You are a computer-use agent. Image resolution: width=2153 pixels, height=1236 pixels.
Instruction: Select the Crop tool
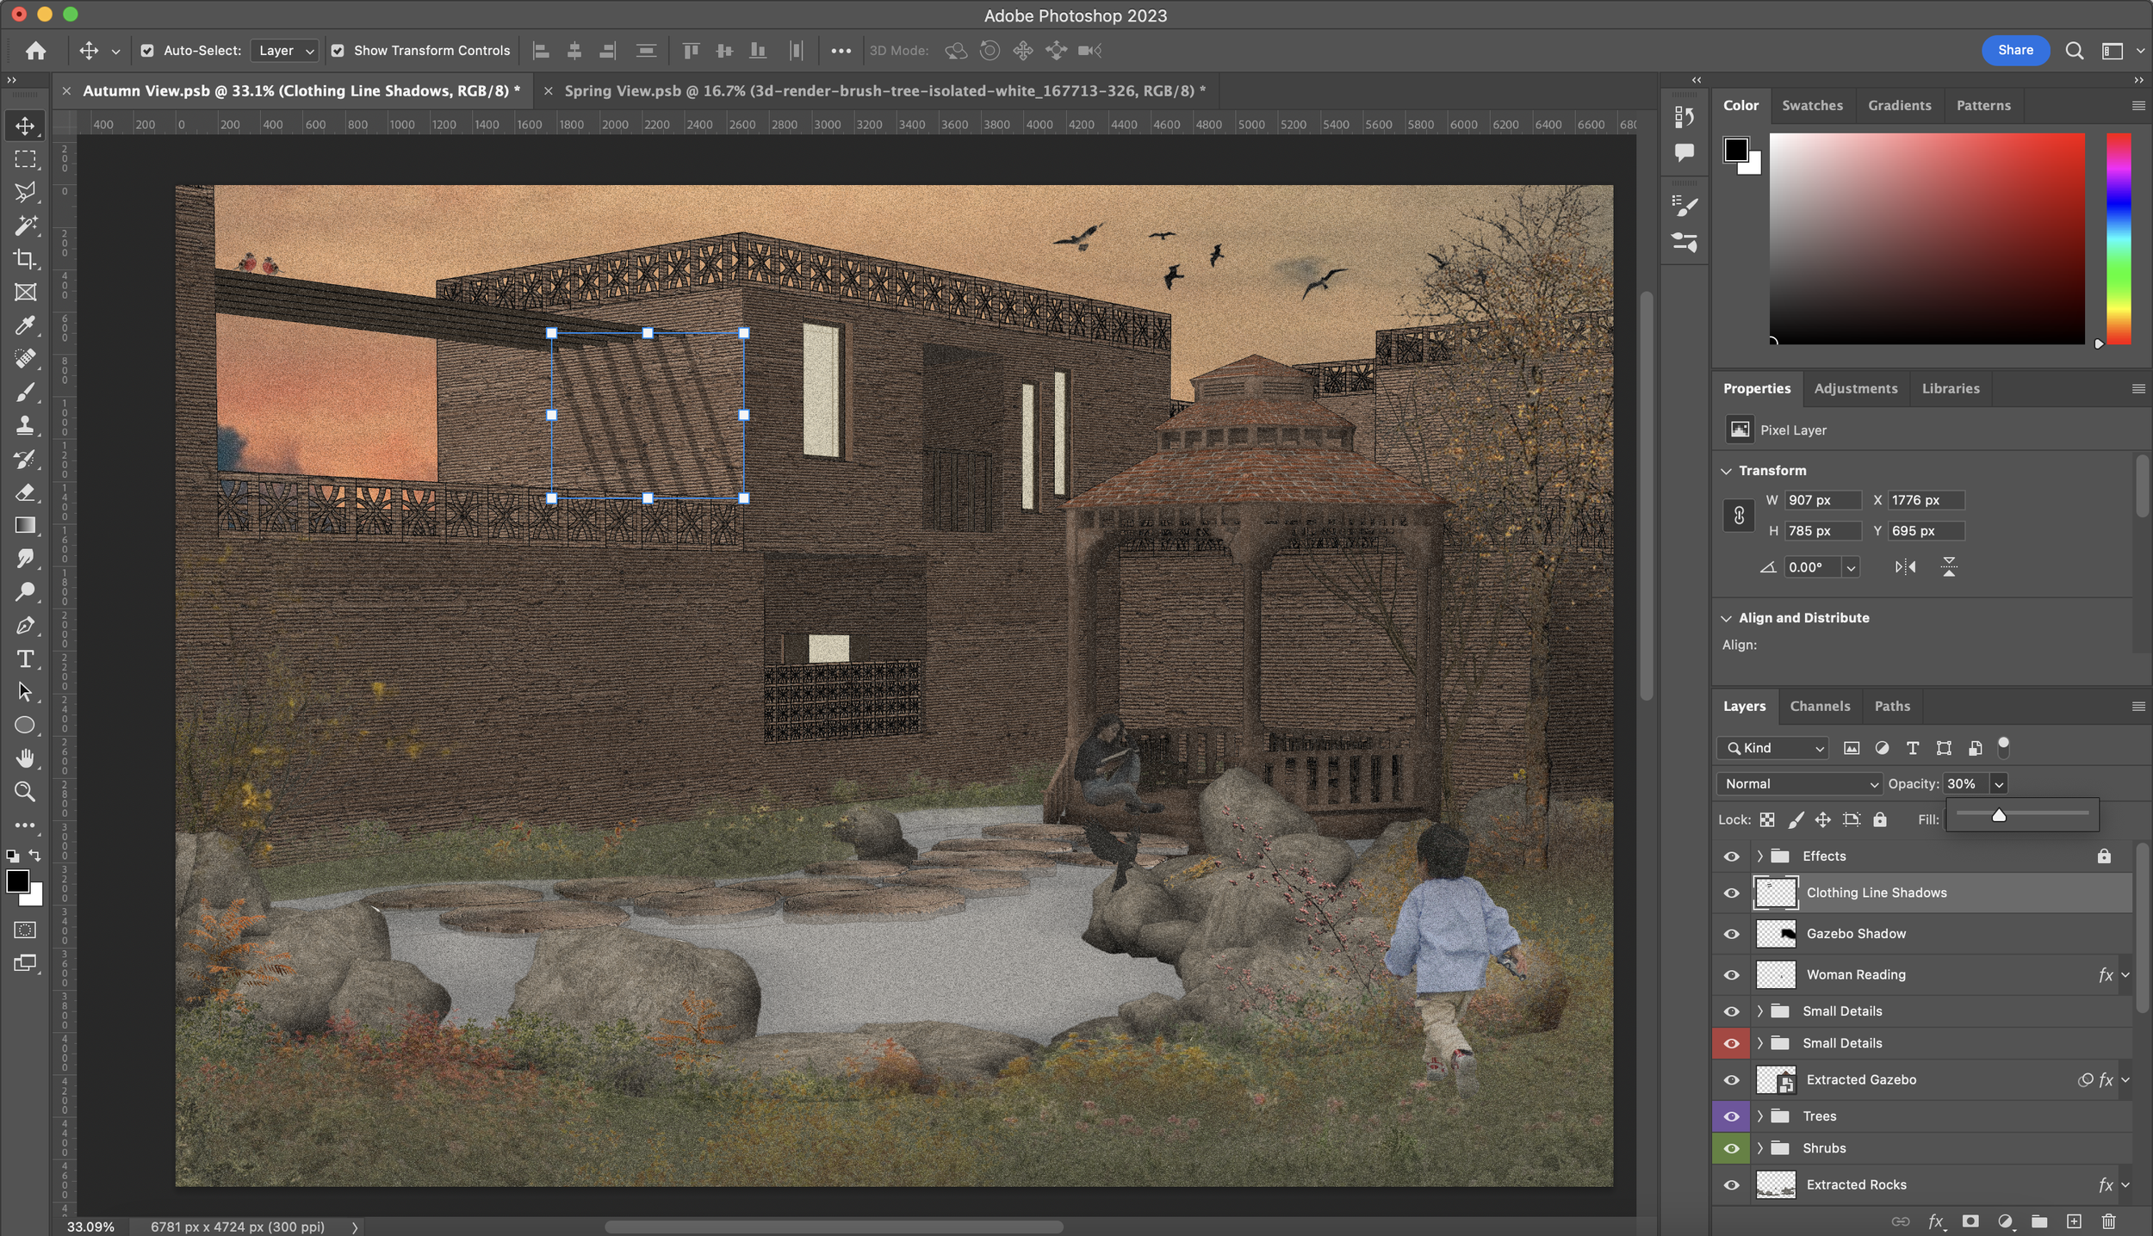[x=25, y=259]
